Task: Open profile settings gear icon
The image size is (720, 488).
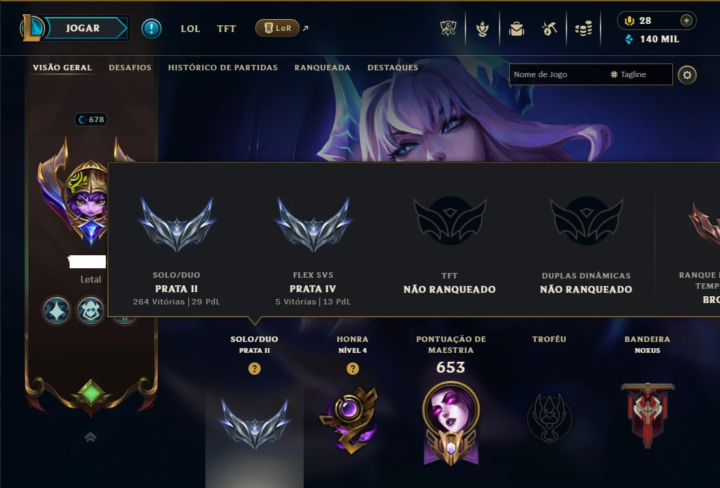Action: pyautogui.click(x=687, y=75)
